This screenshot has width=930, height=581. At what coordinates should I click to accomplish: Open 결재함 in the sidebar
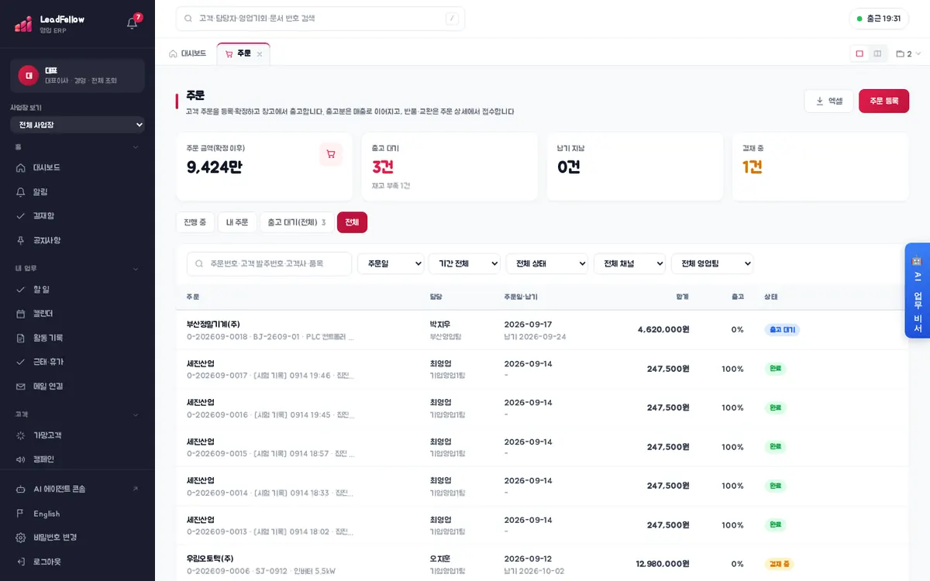tap(77, 215)
